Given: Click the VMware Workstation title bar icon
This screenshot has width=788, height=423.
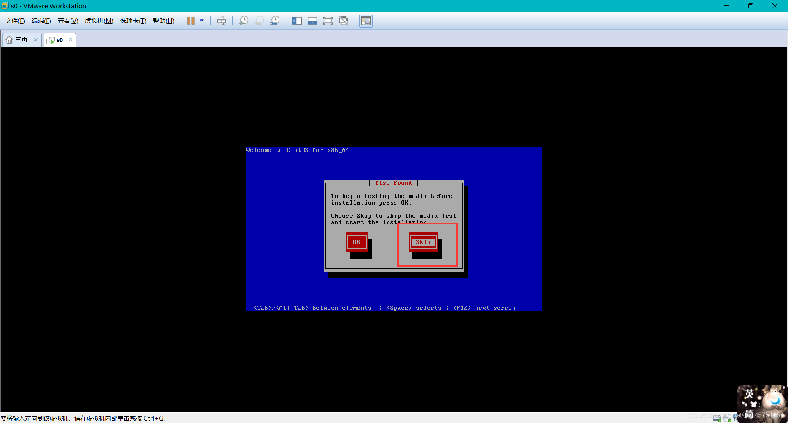Looking at the screenshot, I should (5, 6).
